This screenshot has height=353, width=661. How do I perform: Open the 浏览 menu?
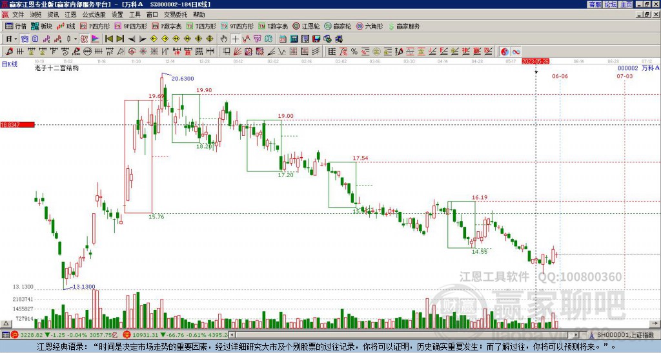tap(36, 15)
